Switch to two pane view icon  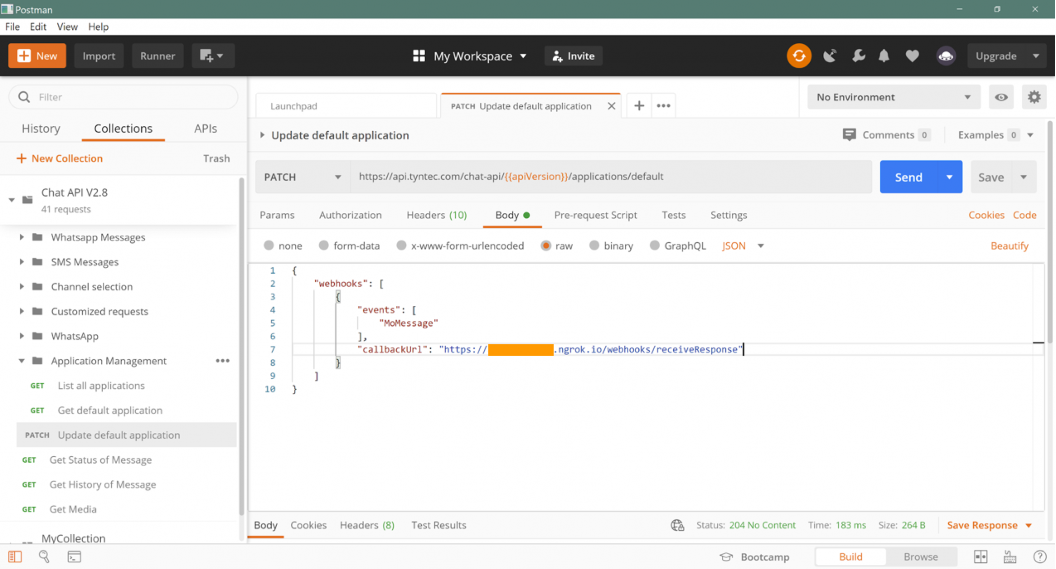(981, 557)
